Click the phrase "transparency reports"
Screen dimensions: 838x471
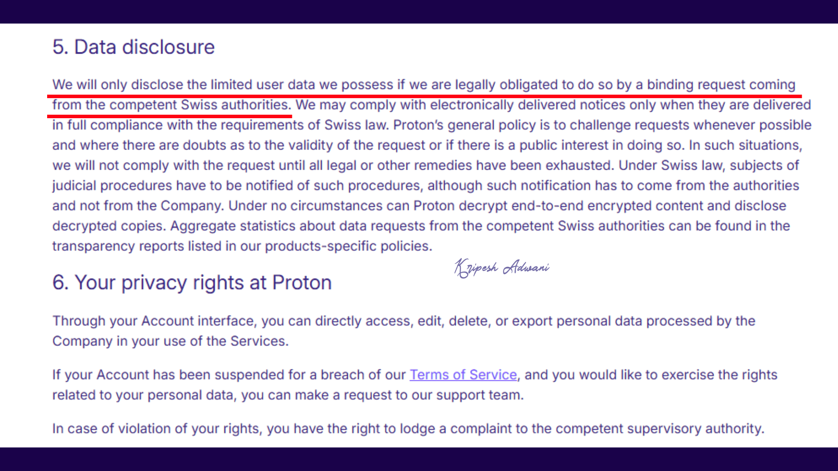[x=118, y=246]
